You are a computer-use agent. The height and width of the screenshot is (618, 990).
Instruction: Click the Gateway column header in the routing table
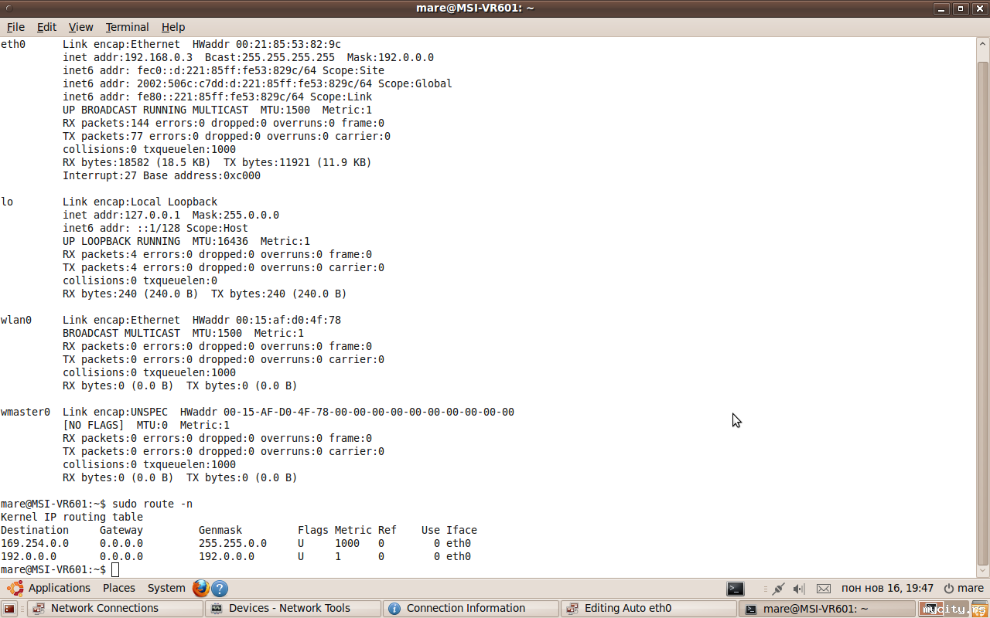point(121,530)
